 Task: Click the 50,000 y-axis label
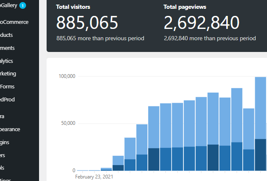click(68, 124)
